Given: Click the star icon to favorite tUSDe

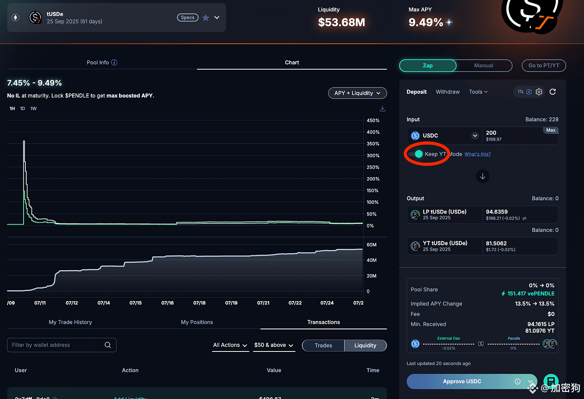Looking at the screenshot, I should [206, 18].
